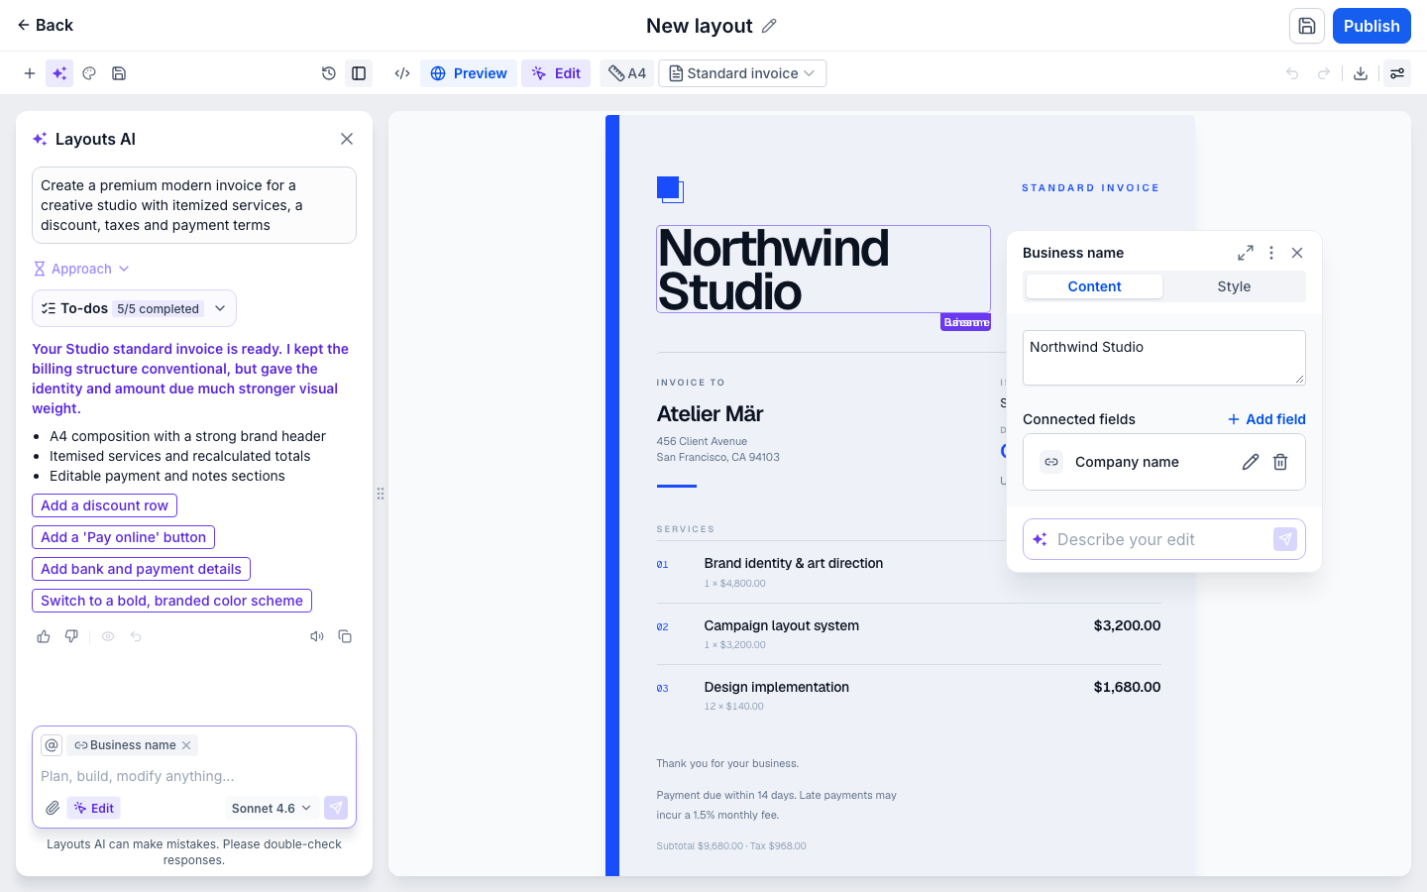Read response aloud with speaker icon
The height and width of the screenshot is (892, 1427).
[317, 636]
